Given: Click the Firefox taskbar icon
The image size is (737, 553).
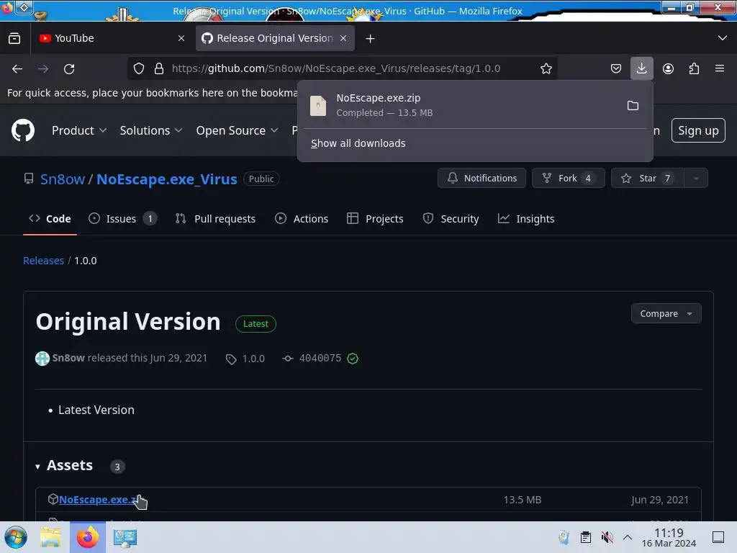Looking at the screenshot, I should tap(87, 537).
